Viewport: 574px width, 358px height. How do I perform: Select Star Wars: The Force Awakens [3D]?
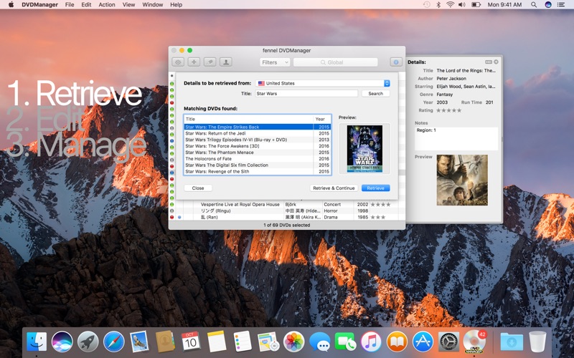(258, 146)
